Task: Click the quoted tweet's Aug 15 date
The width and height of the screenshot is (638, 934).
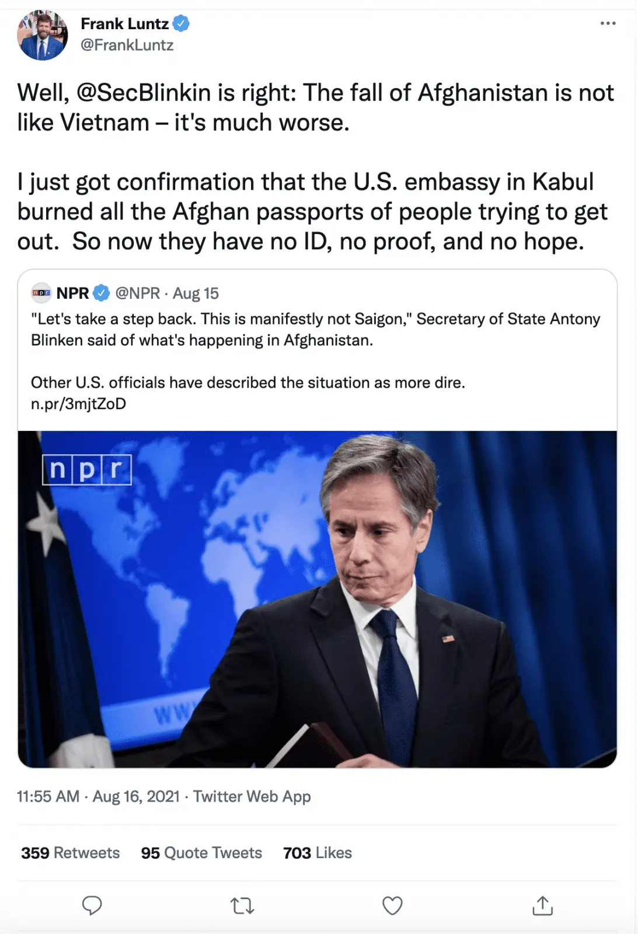Action: click(x=196, y=293)
